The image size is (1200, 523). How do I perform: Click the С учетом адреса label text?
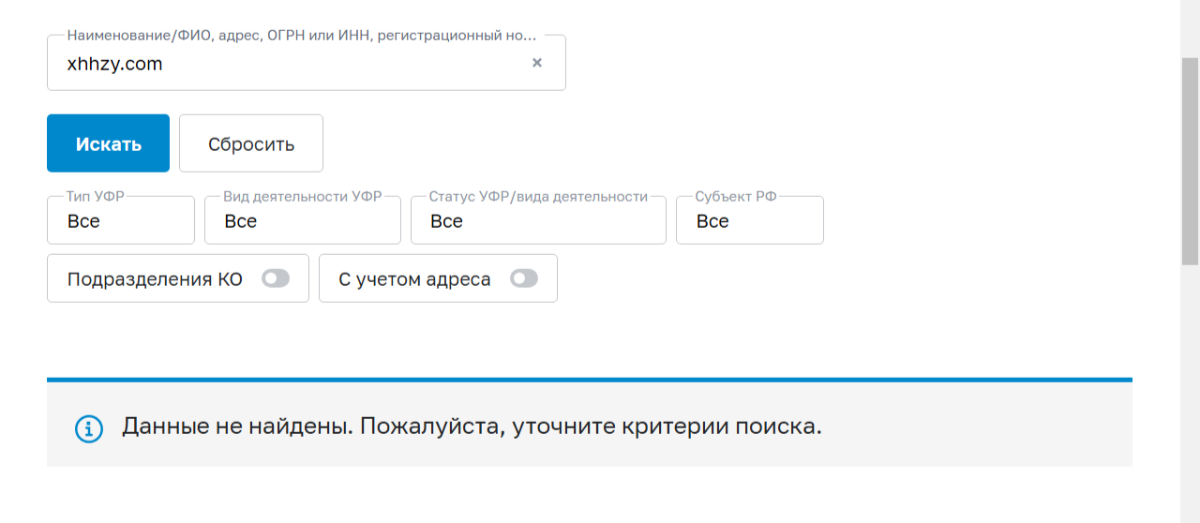point(414,279)
